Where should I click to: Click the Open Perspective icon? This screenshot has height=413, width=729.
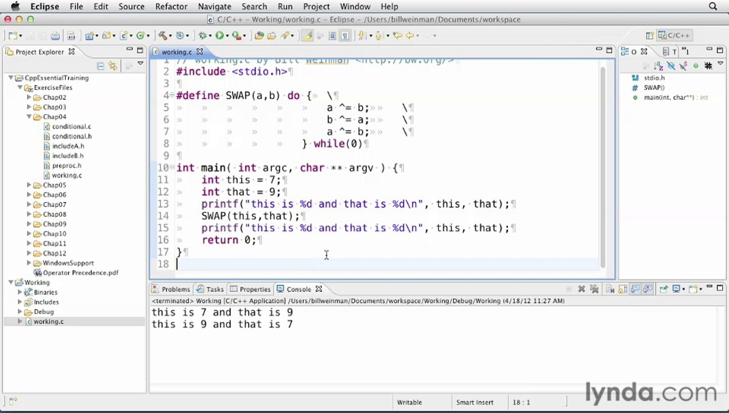click(649, 36)
